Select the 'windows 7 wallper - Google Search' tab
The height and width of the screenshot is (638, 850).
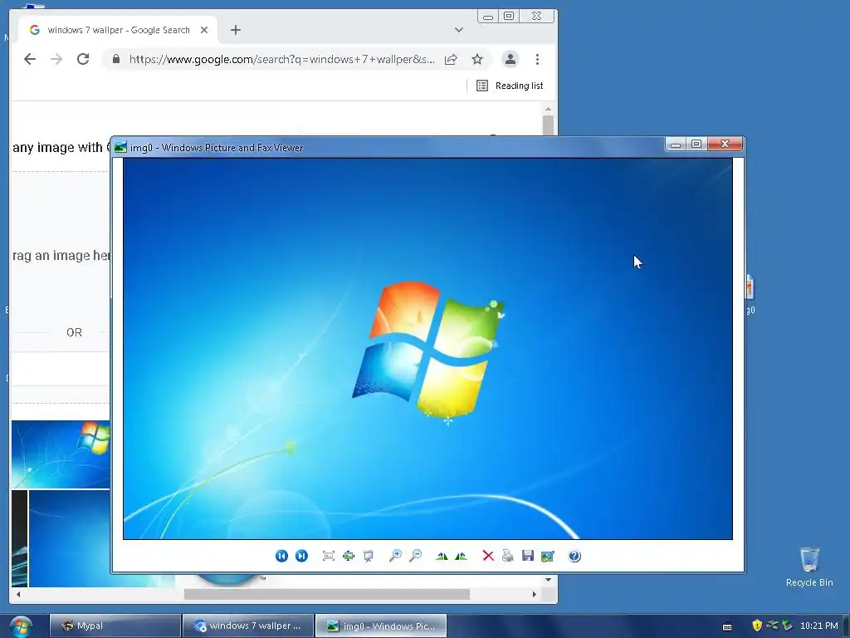click(118, 30)
